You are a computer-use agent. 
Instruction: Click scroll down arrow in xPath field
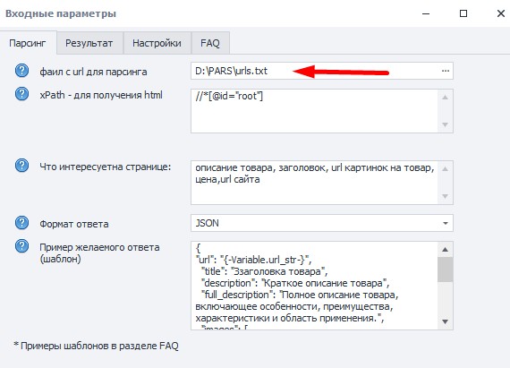[x=446, y=124]
